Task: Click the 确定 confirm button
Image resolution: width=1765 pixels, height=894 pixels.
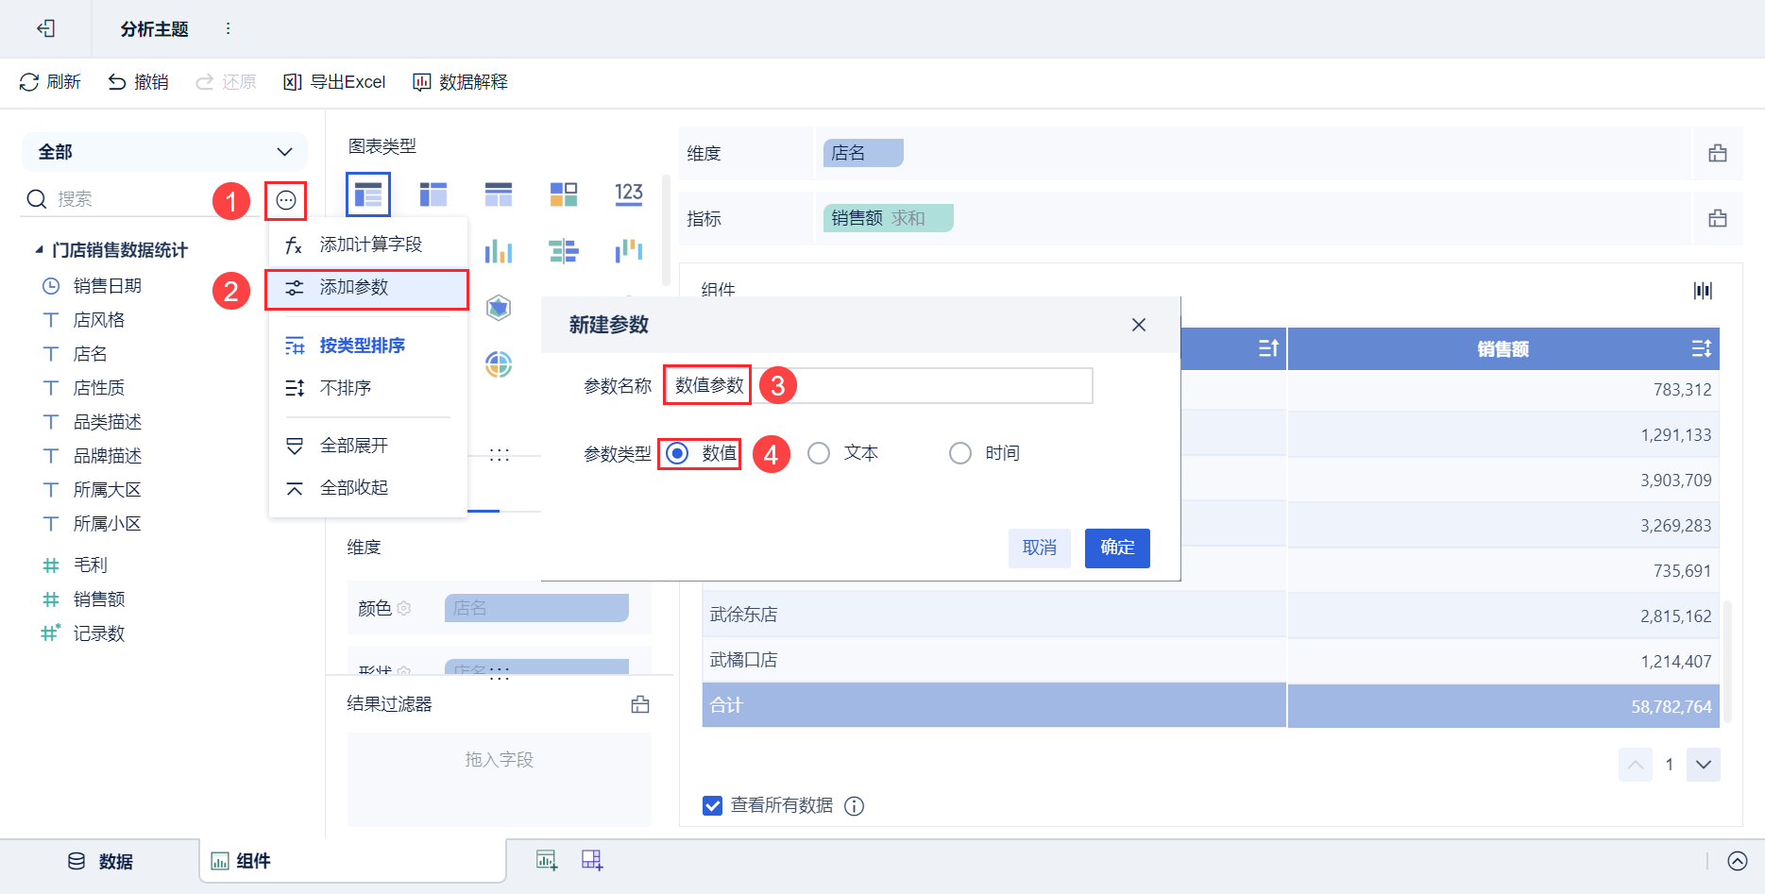Action: 1117,548
